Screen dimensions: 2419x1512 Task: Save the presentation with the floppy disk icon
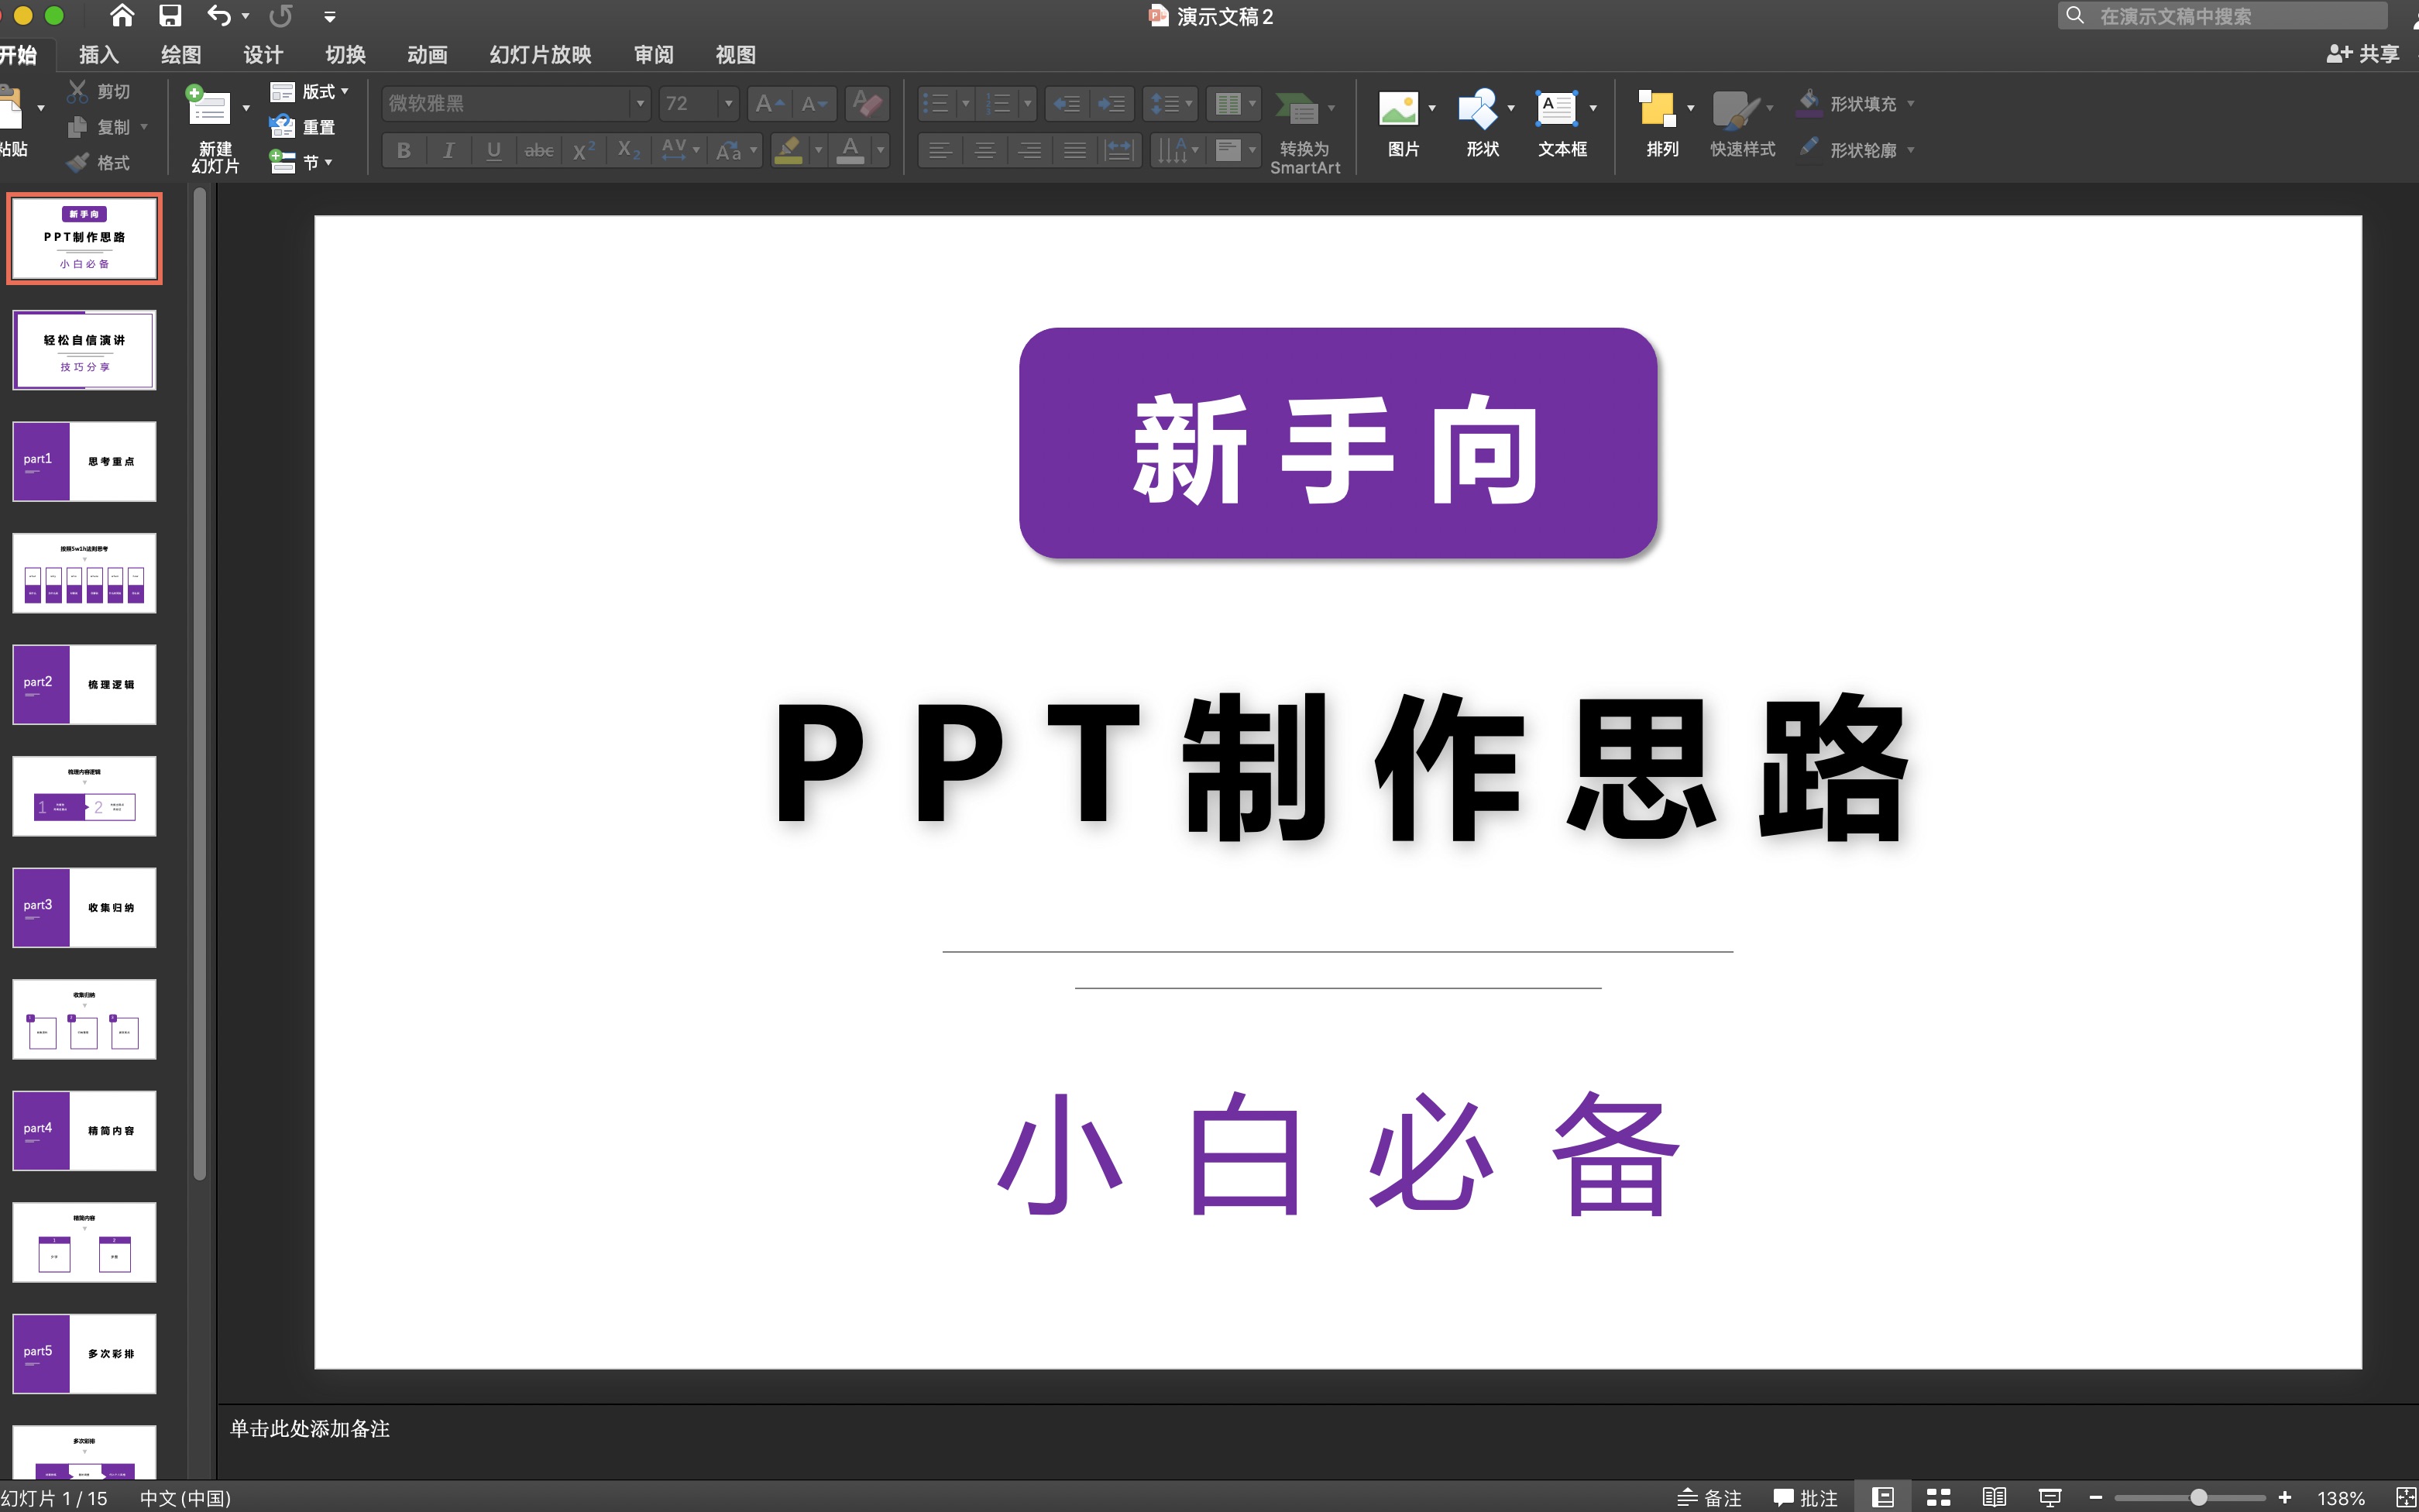(170, 16)
